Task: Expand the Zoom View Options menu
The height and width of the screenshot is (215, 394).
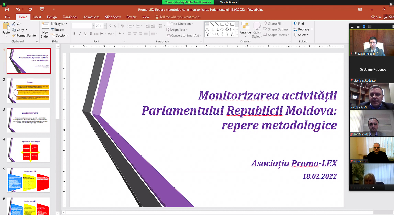Action: click(x=227, y=2)
